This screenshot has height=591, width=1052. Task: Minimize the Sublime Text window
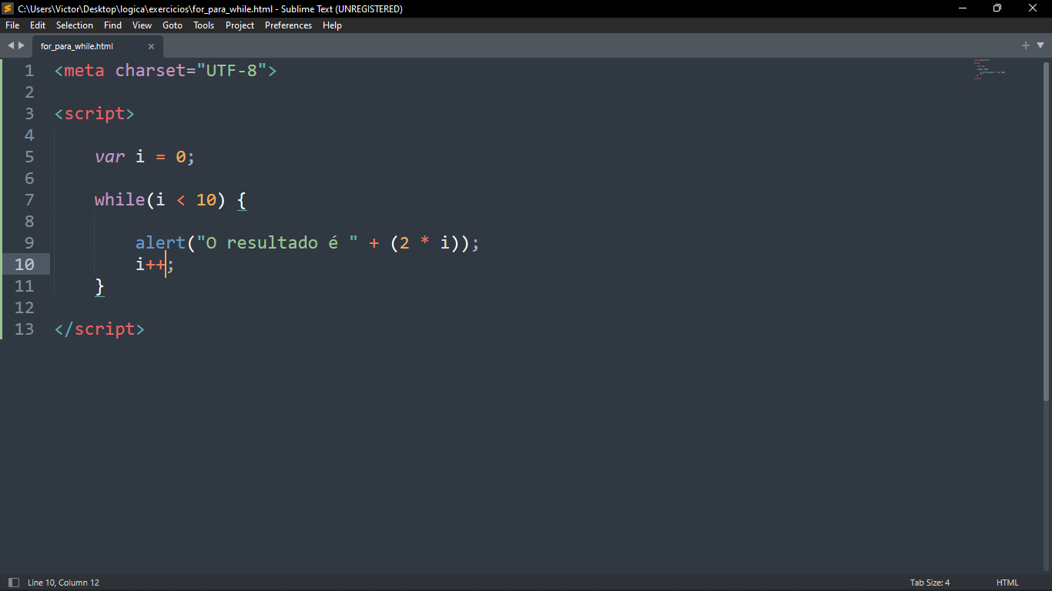click(963, 8)
